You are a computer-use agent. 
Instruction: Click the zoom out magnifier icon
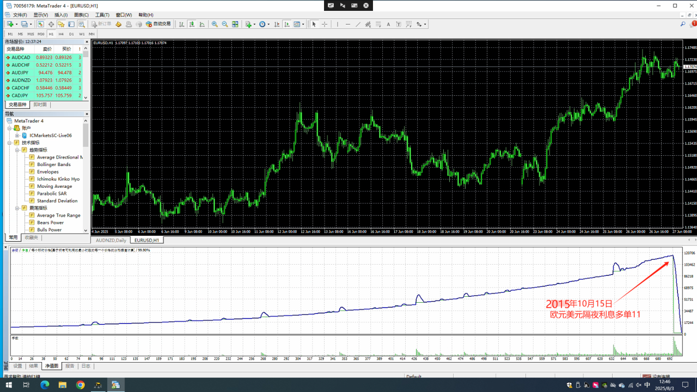click(x=224, y=24)
